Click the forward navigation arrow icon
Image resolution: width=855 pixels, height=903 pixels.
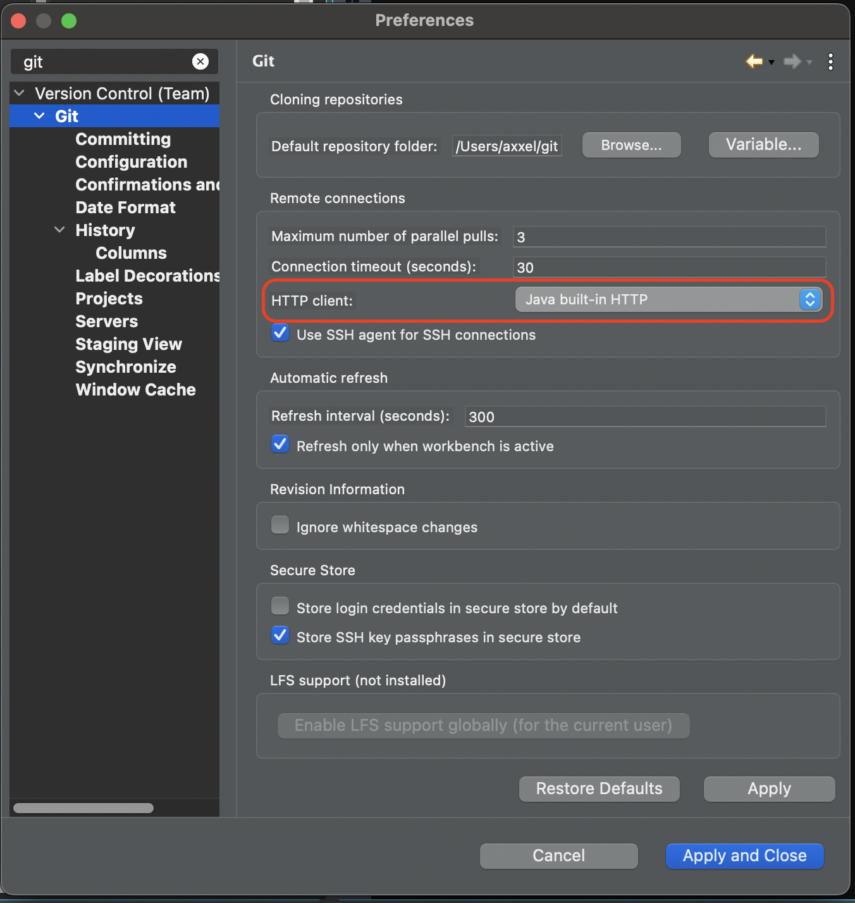(x=791, y=61)
